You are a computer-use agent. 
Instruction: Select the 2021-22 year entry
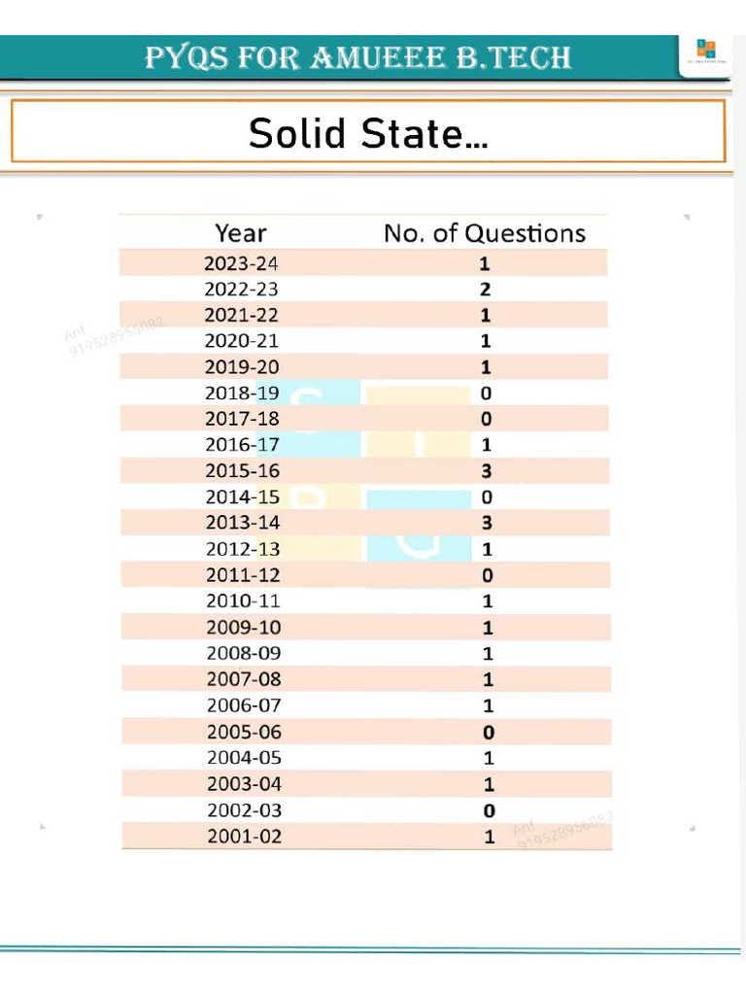(x=242, y=315)
